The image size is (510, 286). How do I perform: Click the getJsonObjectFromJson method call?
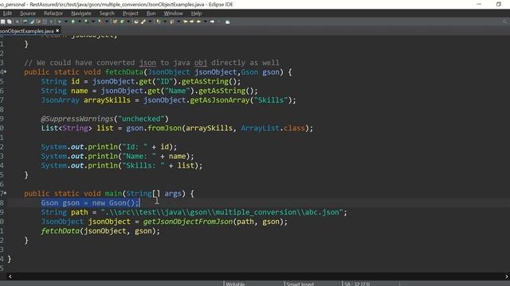pyautogui.click(x=188, y=222)
